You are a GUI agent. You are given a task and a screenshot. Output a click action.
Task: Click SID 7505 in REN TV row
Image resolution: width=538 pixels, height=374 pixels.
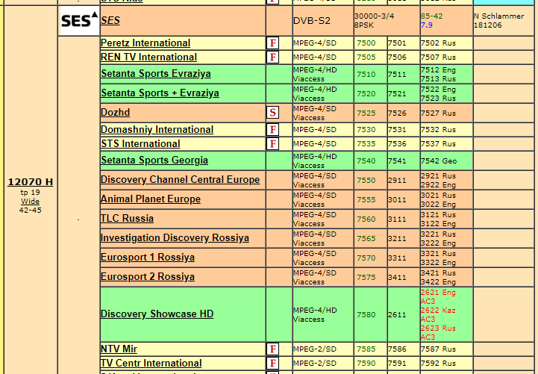[x=366, y=57]
